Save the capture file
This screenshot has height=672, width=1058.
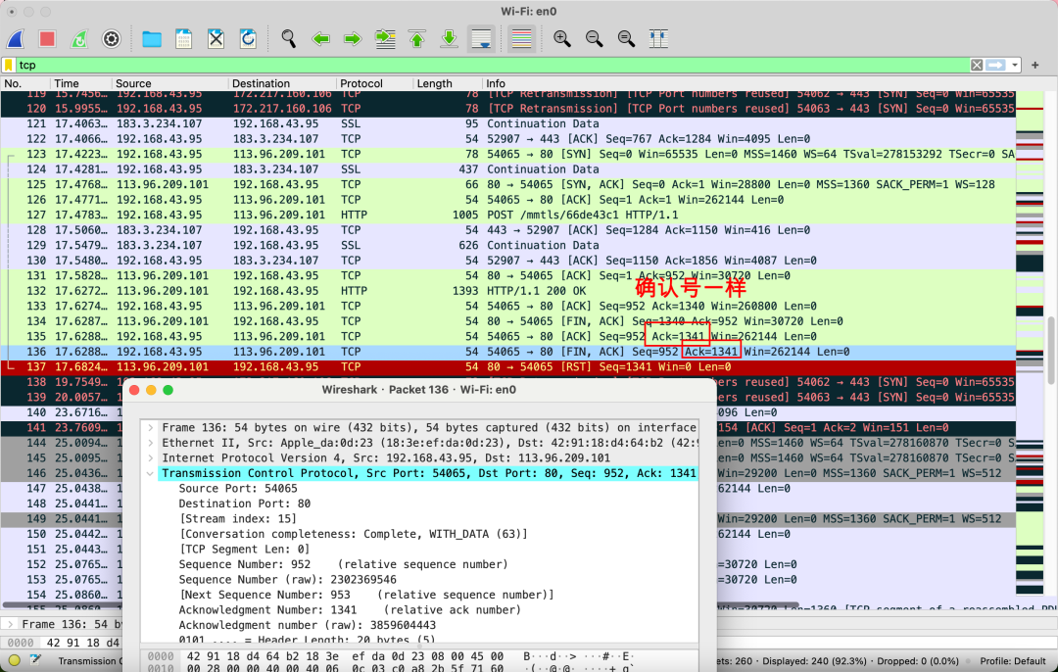183,39
